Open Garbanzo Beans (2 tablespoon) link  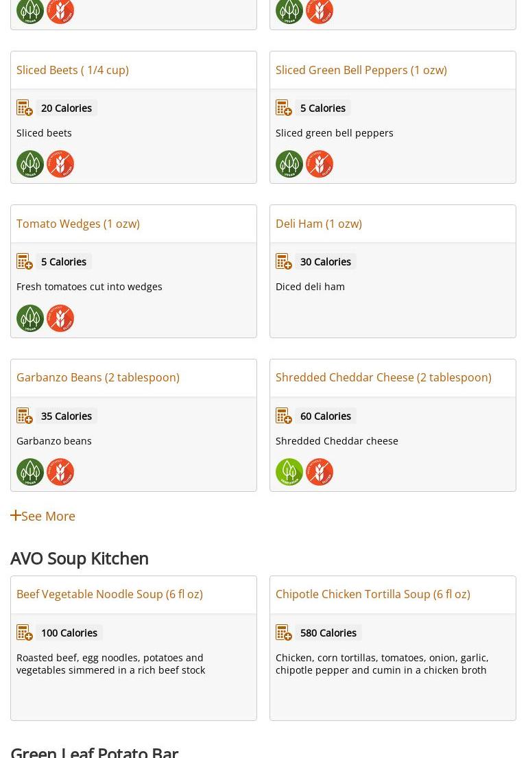tap(98, 377)
